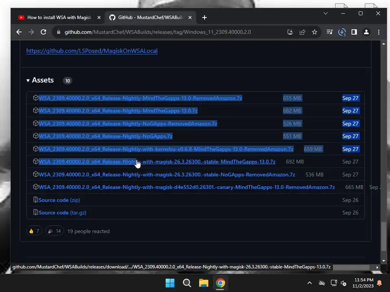The image size is (390, 292).
Task: Share this page icon
Action: click(302, 32)
